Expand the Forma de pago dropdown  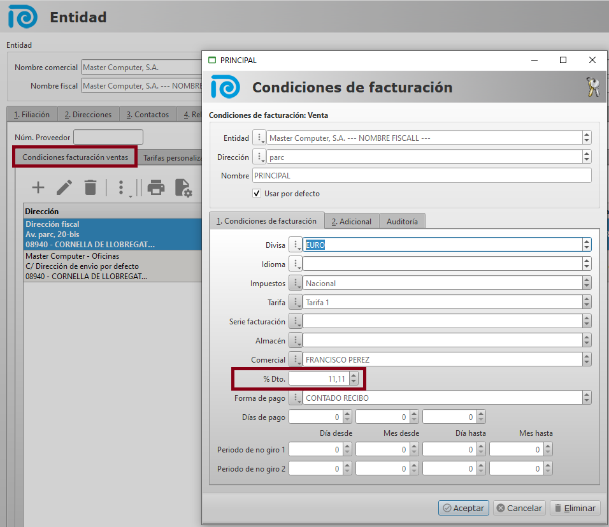pos(586,398)
